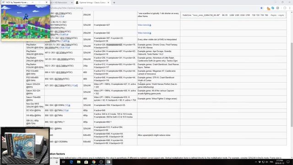Open the @5.369MHz link in PlayStation 256x240 row
The width and height of the screenshot is (293, 165).
62,59
